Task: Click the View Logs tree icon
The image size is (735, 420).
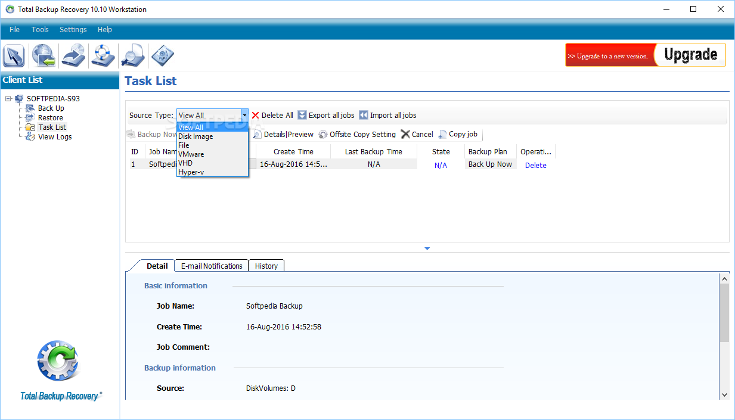Action: pos(30,137)
